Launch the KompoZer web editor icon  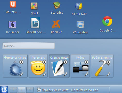point(79,6)
